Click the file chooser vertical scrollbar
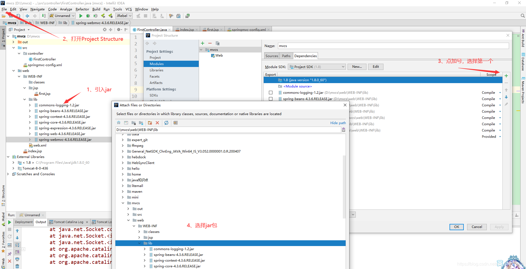 (344, 187)
